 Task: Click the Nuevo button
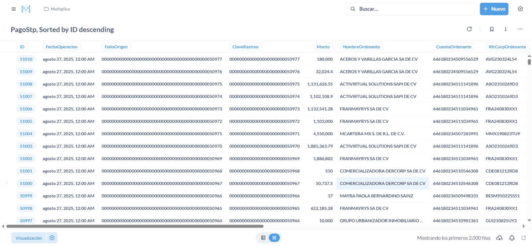click(x=494, y=9)
